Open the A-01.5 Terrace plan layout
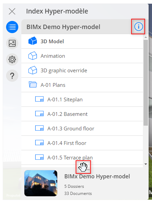Screen dimensions: 152x203 click(82, 157)
